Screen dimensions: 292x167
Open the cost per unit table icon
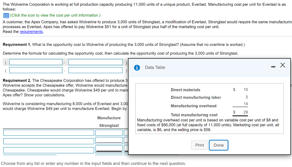click(x=6, y=15)
